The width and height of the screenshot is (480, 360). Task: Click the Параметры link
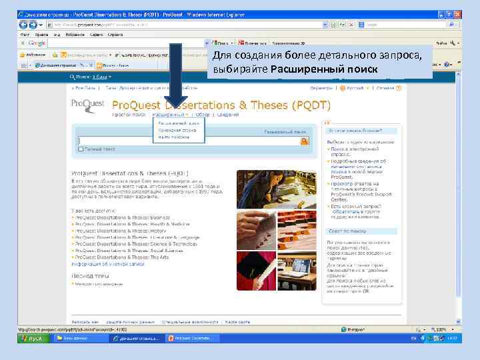click(321, 88)
